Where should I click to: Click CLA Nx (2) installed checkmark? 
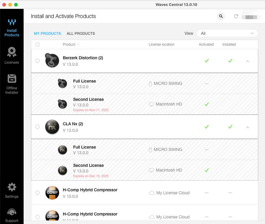(230, 127)
